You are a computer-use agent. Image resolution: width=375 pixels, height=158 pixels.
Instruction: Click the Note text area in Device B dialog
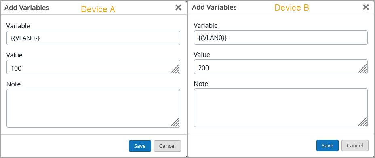coord(281,108)
